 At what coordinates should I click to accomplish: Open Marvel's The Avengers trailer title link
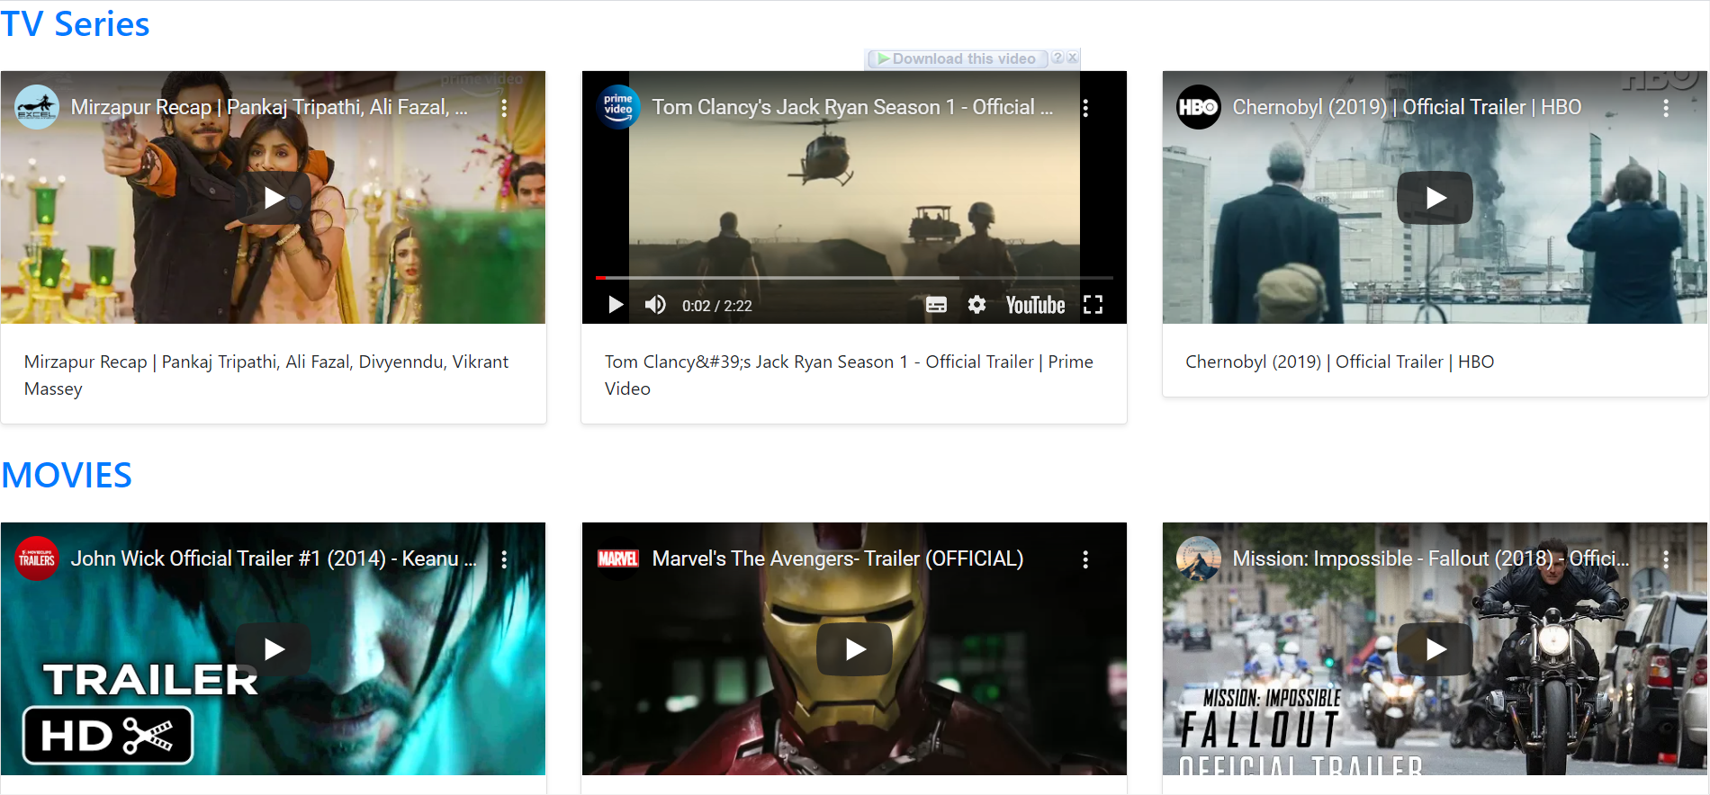pyautogui.click(x=838, y=558)
